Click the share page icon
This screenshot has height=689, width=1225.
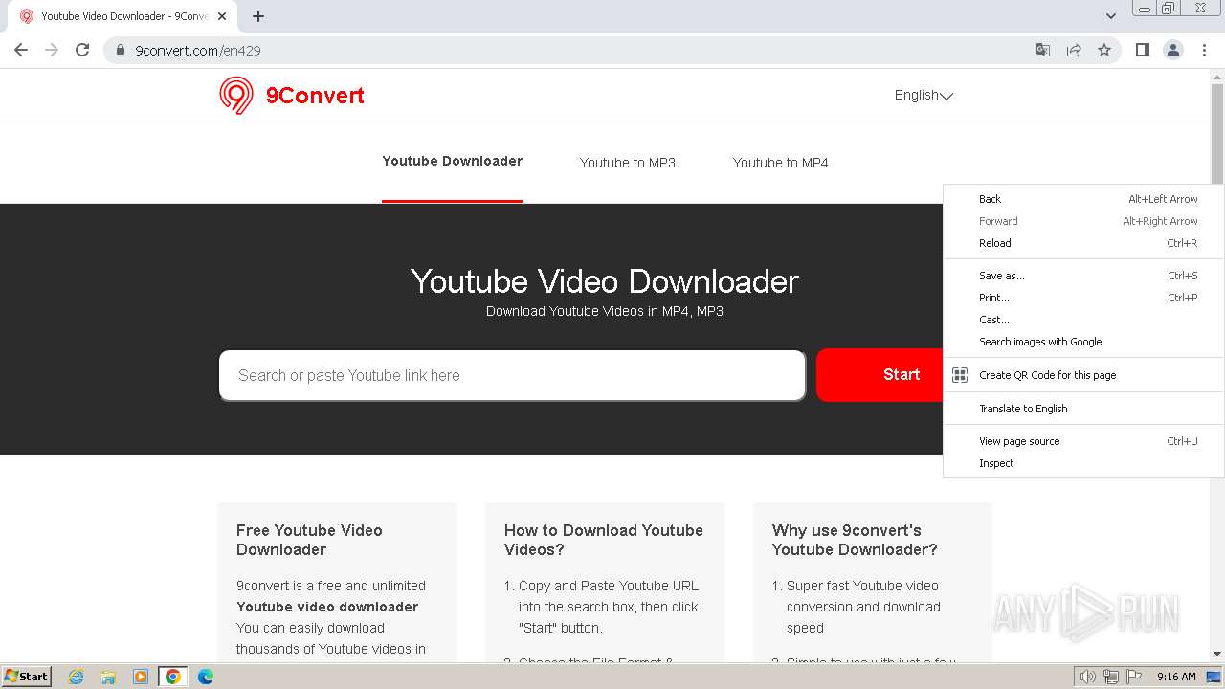pos(1074,50)
